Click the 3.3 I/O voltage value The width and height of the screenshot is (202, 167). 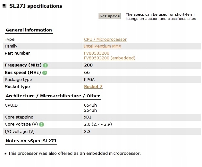87,131
